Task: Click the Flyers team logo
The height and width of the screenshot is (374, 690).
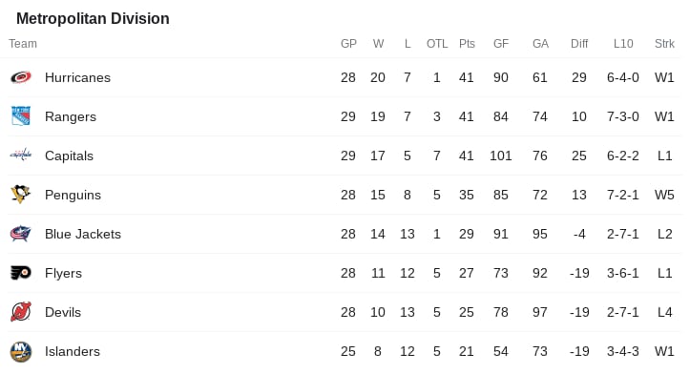Action: pyautogui.click(x=21, y=273)
